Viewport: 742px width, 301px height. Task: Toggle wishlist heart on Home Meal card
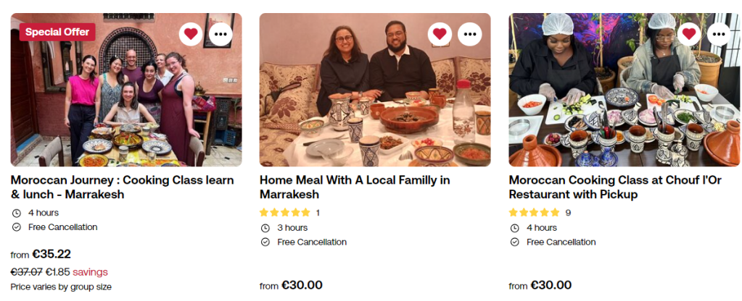439,33
